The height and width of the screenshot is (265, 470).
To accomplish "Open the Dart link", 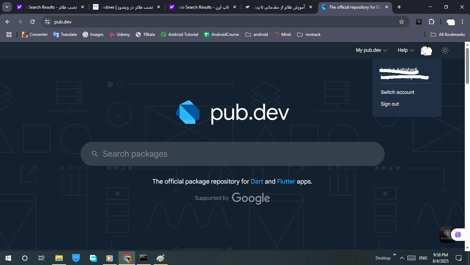I will pos(257,181).
